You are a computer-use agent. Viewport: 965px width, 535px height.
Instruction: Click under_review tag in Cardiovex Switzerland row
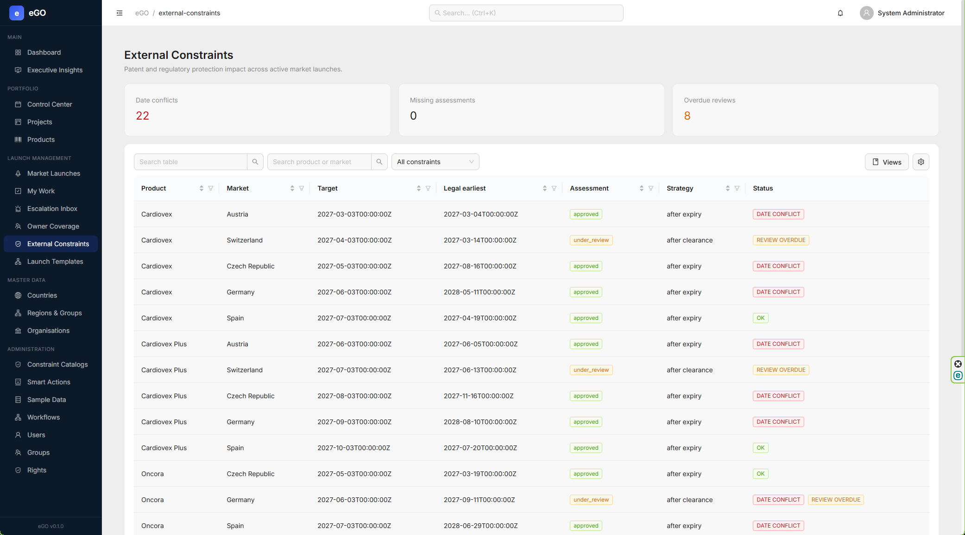pos(591,240)
